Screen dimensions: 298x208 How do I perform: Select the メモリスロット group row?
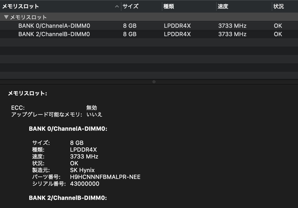[x=149, y=17]
